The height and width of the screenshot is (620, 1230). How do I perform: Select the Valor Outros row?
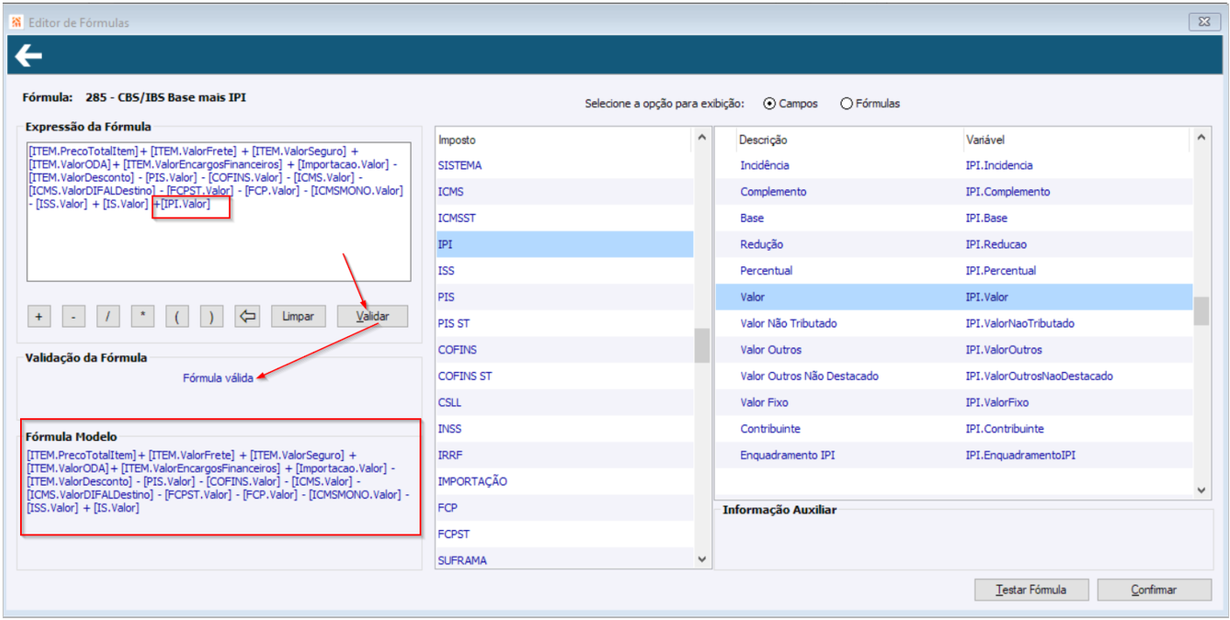pos(955,349)
